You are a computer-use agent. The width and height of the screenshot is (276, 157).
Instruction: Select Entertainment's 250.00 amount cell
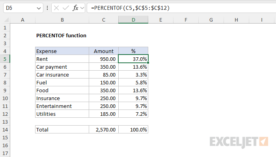point(104,106)
